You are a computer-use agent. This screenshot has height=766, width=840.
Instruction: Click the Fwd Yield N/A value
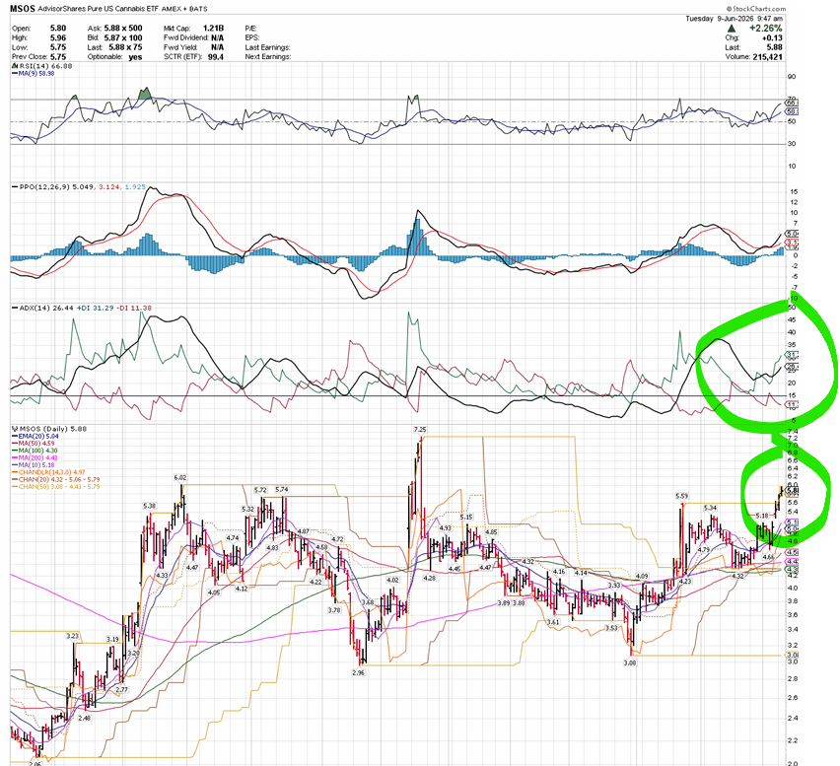click(x=218, y=47)
